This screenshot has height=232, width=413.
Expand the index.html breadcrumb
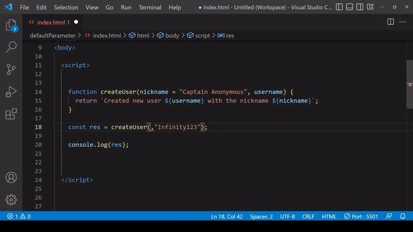coord(103,35)
